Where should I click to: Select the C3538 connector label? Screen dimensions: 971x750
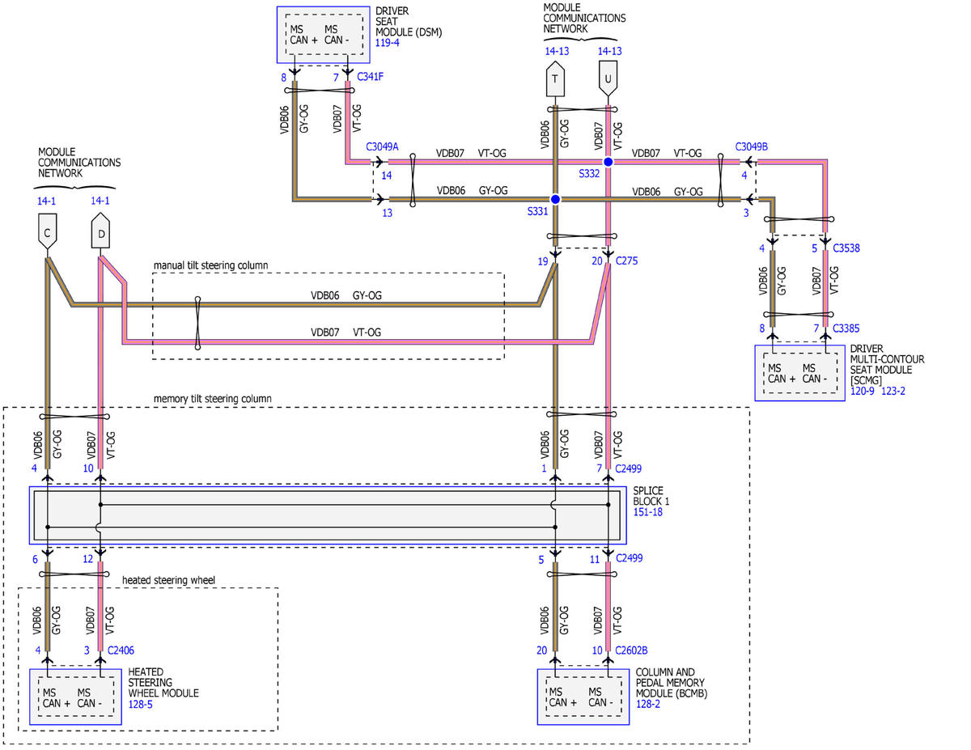[845, 248]
